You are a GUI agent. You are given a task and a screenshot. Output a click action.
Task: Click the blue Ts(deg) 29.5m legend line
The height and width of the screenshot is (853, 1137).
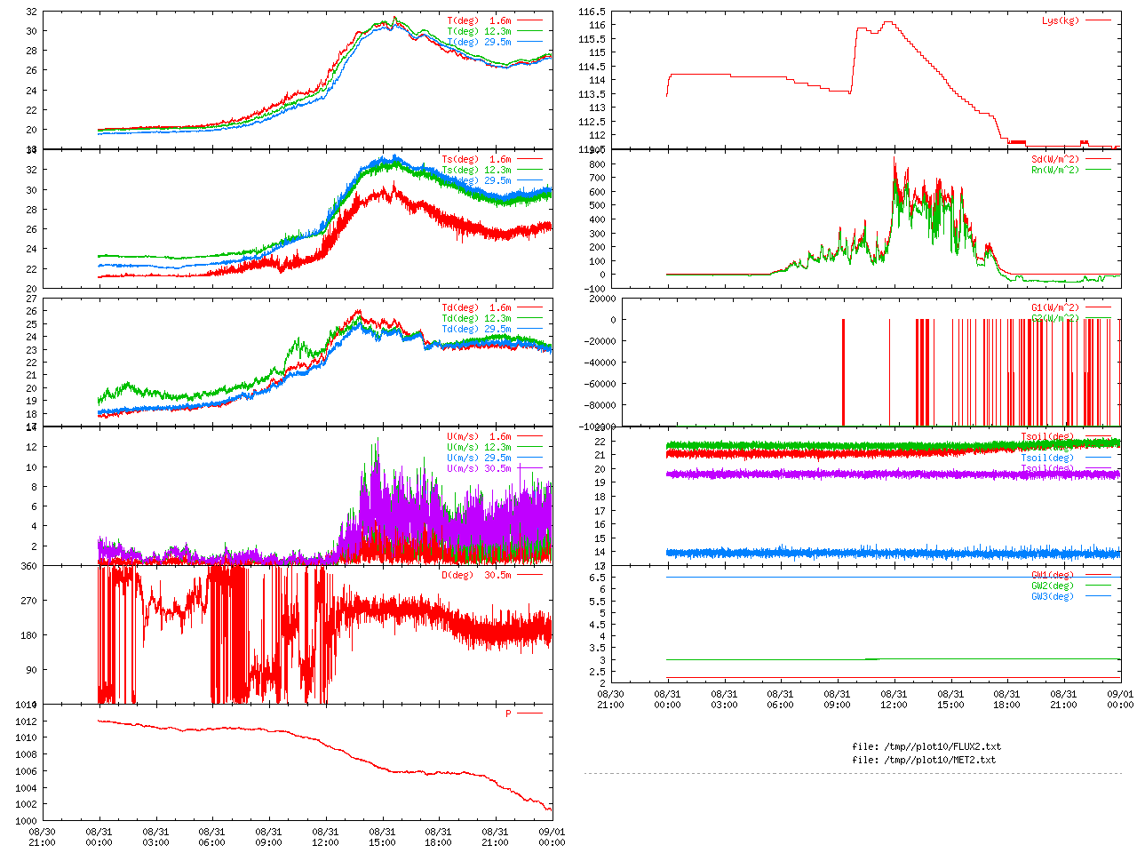(x=529, y=180)
